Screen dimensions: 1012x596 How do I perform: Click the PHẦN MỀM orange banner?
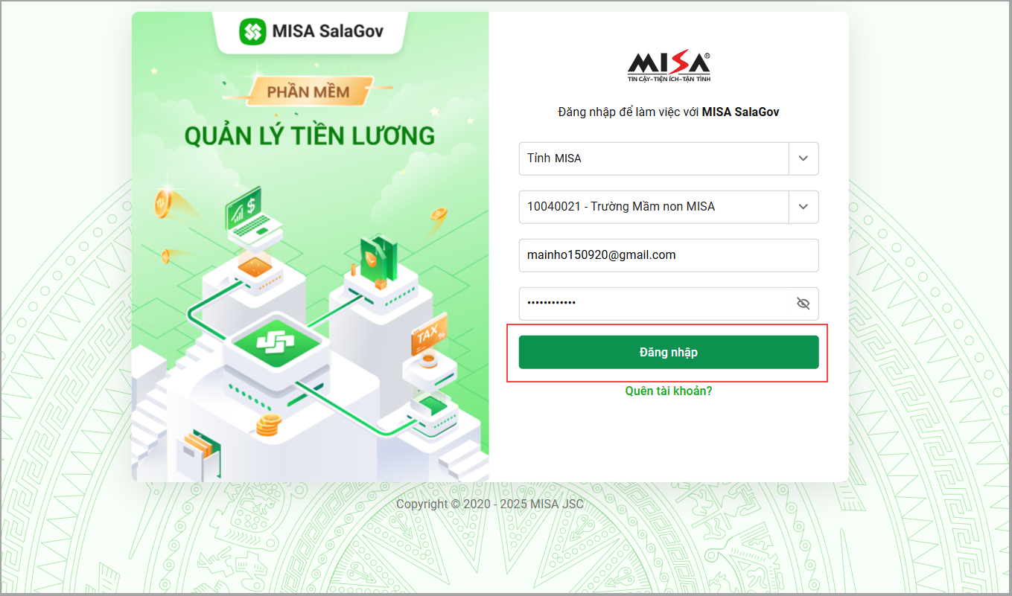pyautogui.click(x=308, y=92)
